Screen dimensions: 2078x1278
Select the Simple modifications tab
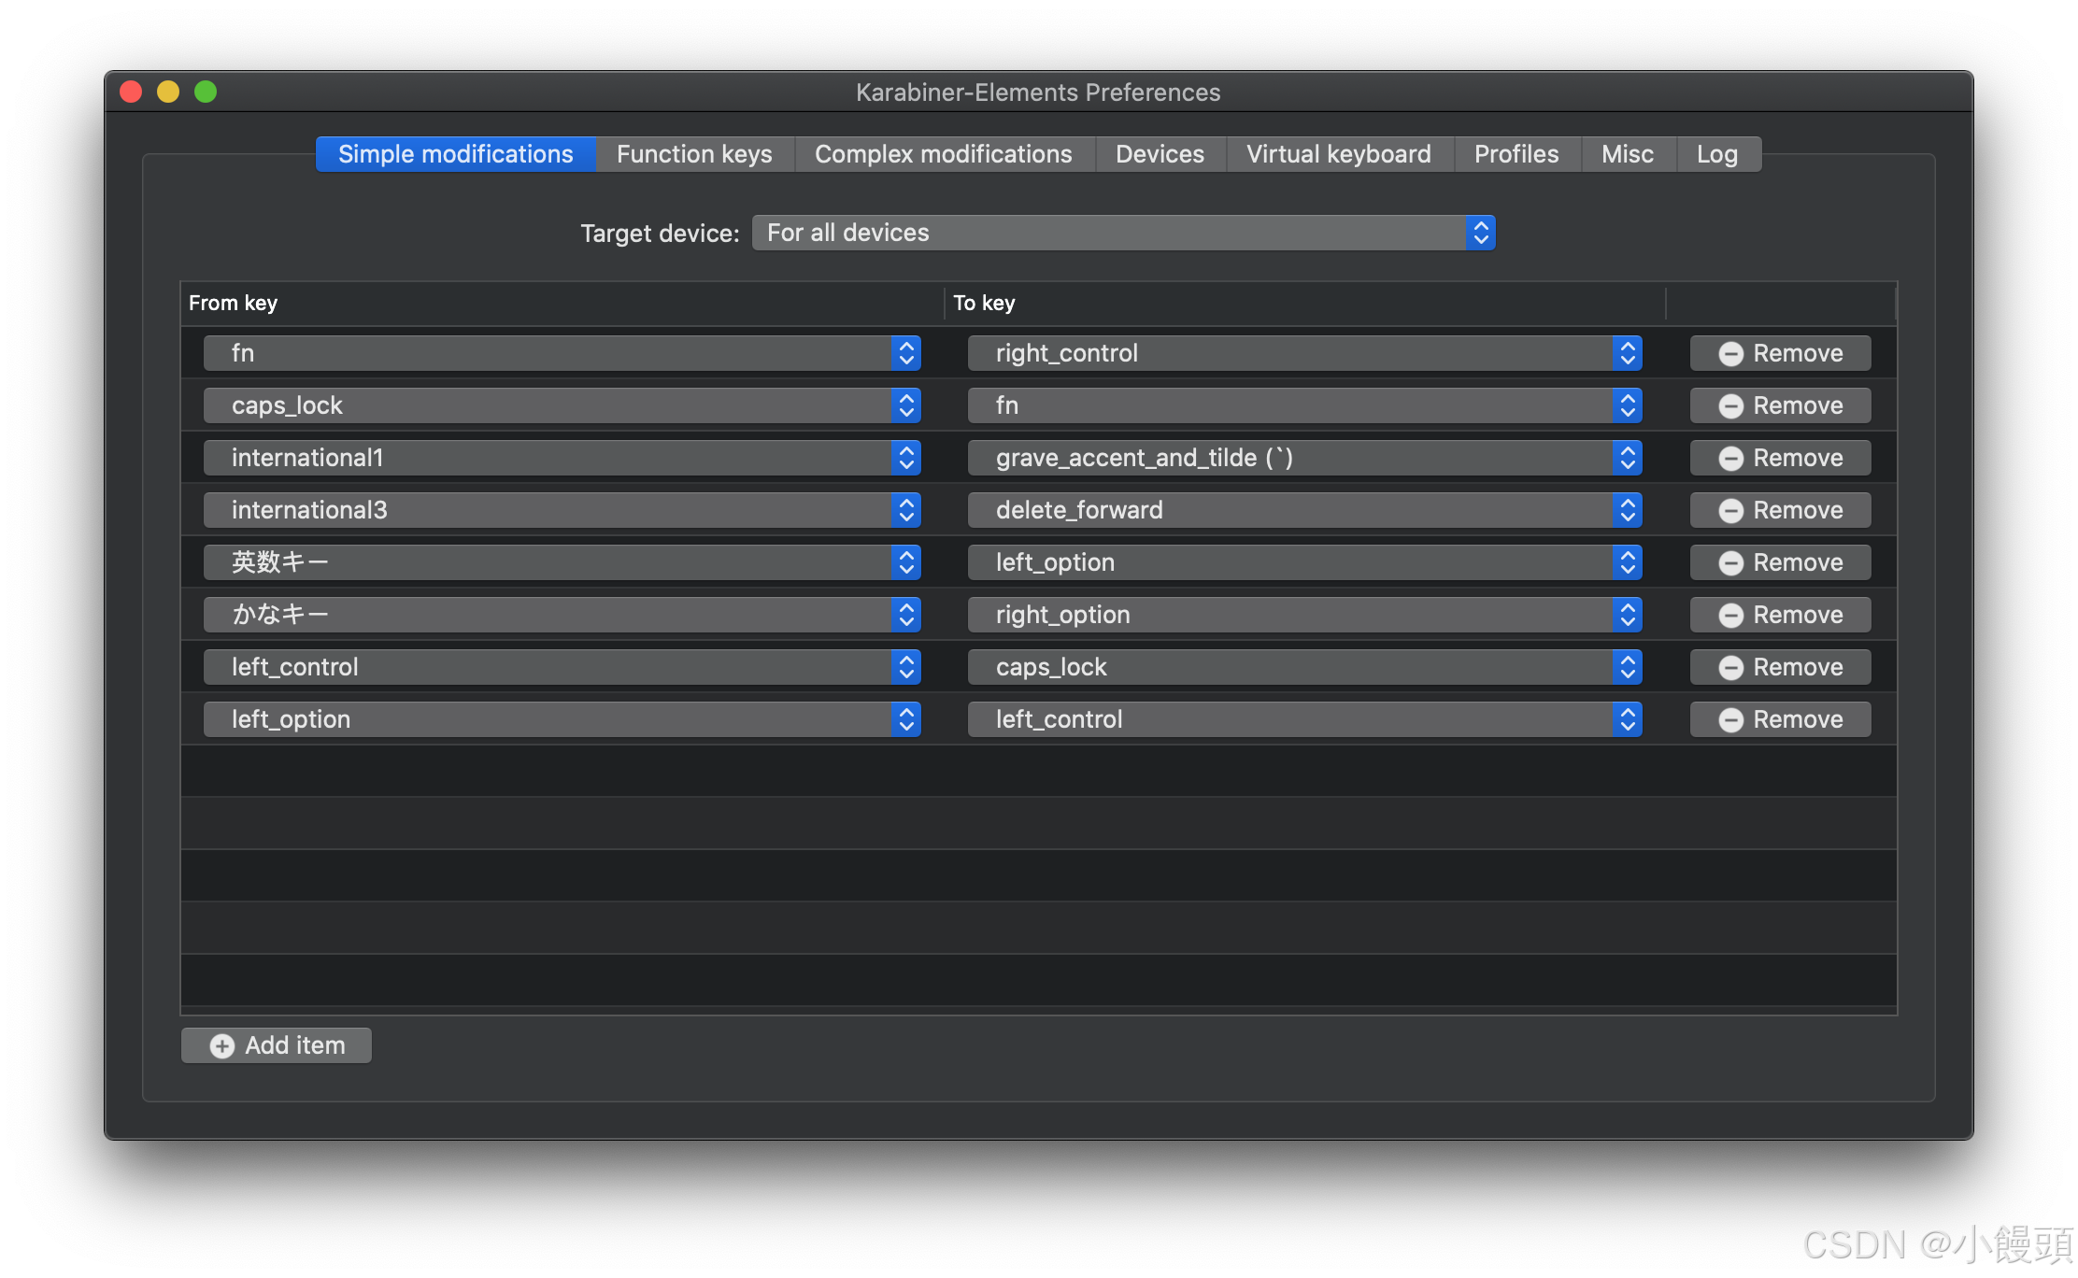(x=456, y=154)
